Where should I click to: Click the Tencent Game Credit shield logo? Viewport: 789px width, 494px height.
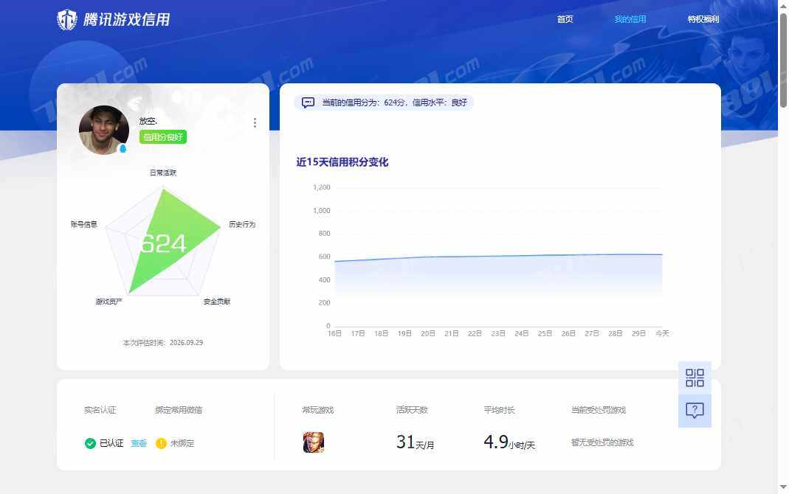[66, 20]
